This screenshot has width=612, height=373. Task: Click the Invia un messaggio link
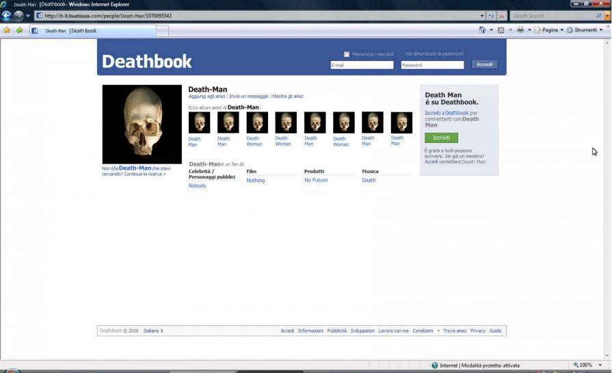pyautogui.click(x=249, y=97)
